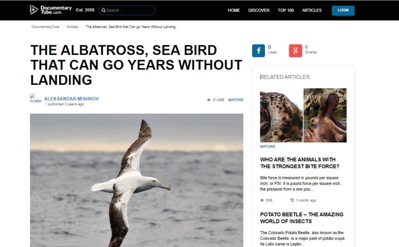Click the clock icon beside 1 month ago
Image resolution: width=399 pixels, height=247 pixels.
(292, 200)
